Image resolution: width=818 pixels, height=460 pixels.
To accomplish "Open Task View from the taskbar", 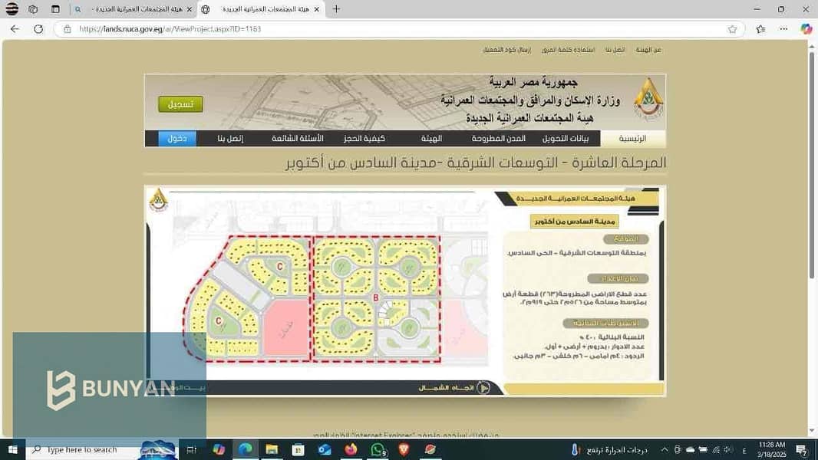I will (192, 449).
